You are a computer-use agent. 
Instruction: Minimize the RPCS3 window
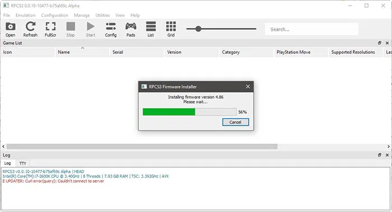[x=350, y=6]
